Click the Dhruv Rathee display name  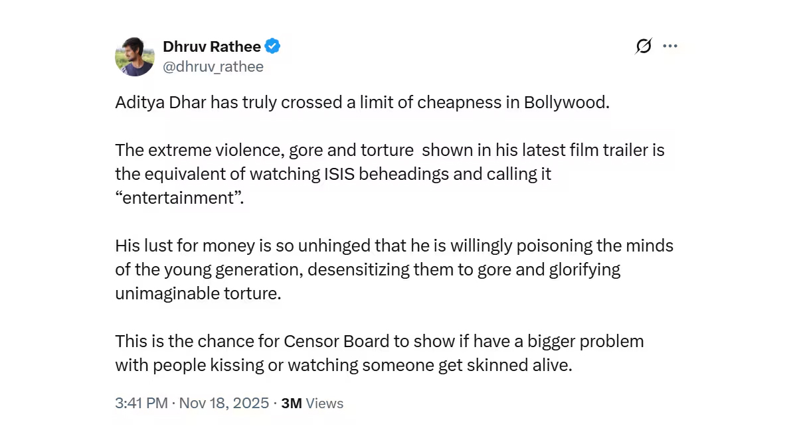tap(212, 46)
